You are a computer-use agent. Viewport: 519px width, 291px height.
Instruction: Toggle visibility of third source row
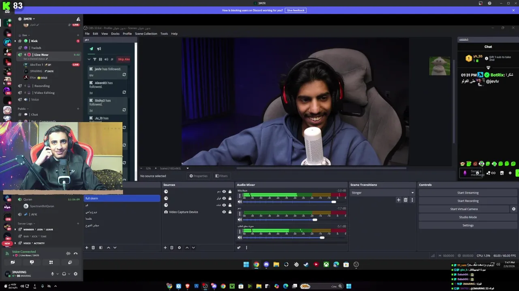coord(224,205)
